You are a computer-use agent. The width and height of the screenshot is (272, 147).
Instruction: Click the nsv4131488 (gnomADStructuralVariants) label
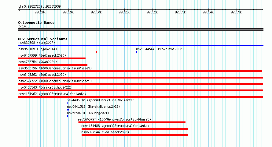pos(115,126)
